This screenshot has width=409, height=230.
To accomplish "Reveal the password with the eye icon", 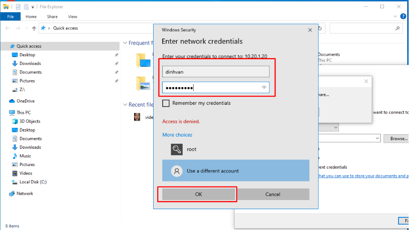I will coord(264,88).
